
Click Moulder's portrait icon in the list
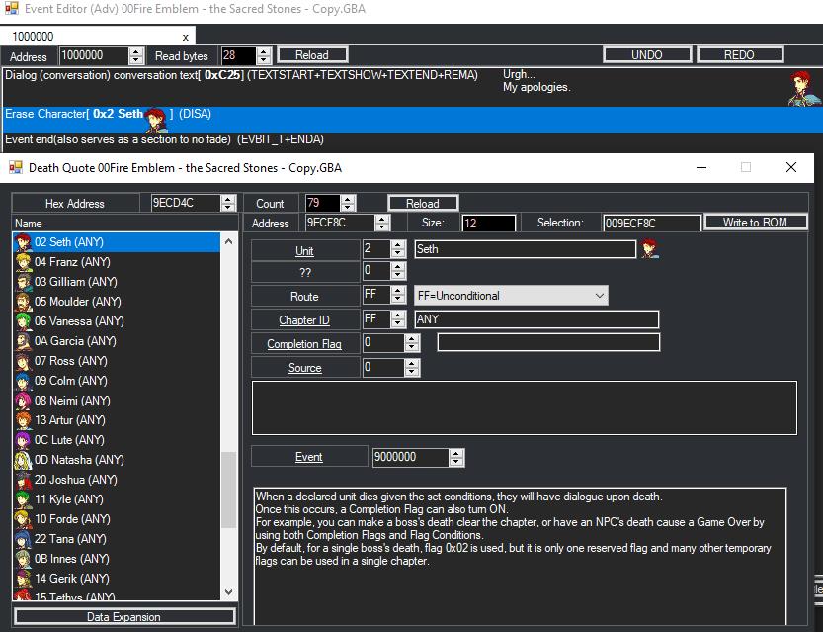pos(23,302)
